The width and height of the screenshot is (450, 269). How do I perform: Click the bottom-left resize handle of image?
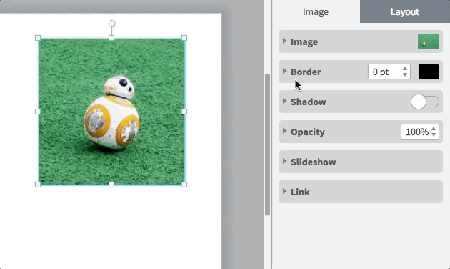(x=38, y=185)
